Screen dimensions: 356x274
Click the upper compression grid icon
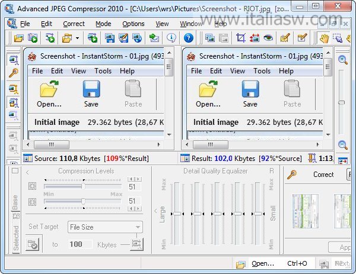(32, 186)
